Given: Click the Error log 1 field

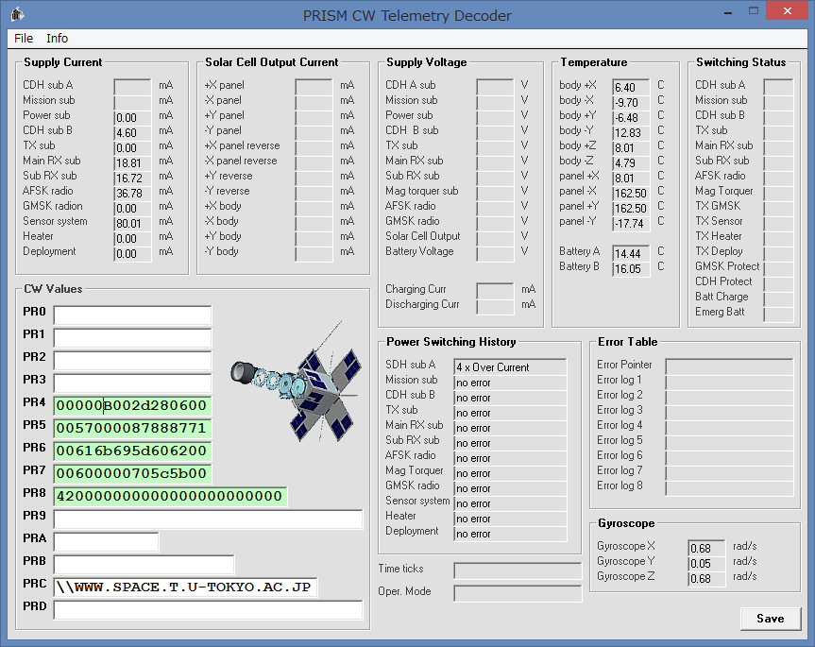Looking at the screenshot, I should point(729,382).
